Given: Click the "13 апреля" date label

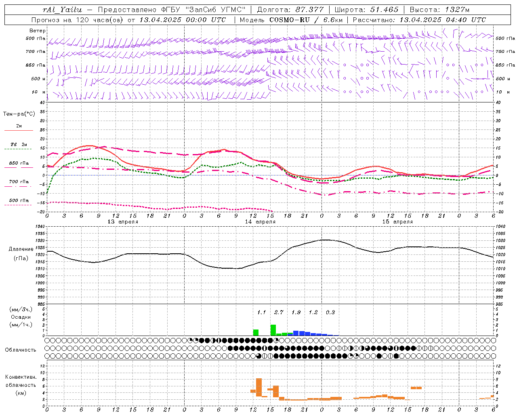Looking at the screenshot, I should click(x=123, y=222).
